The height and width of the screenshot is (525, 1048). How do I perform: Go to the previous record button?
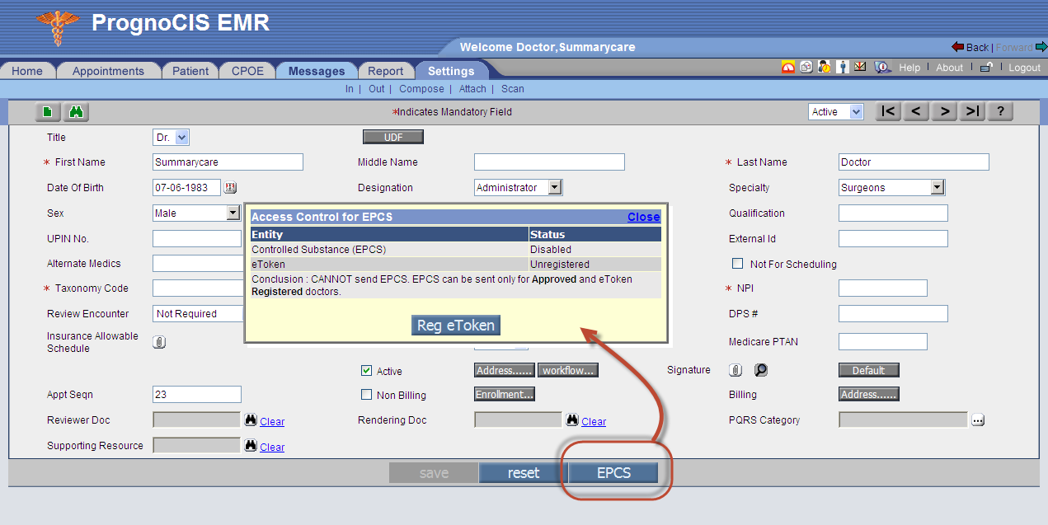point(916,112)
